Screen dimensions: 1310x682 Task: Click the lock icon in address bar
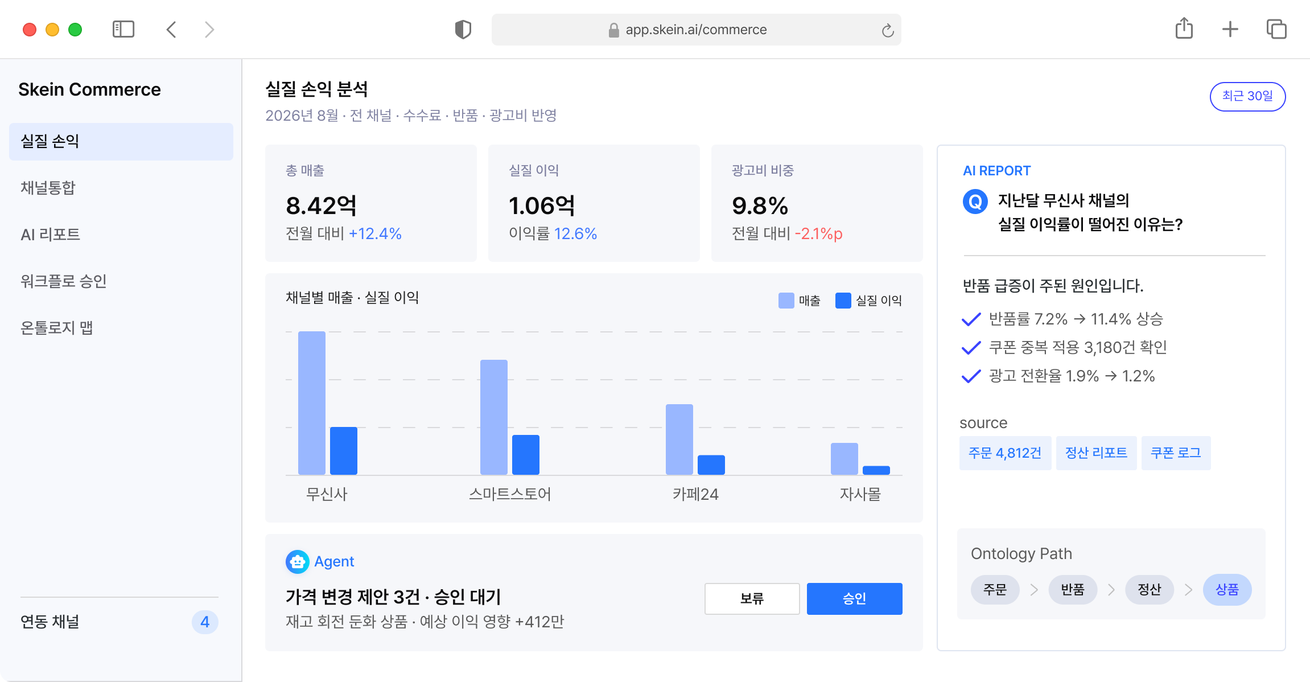point(613,30)
